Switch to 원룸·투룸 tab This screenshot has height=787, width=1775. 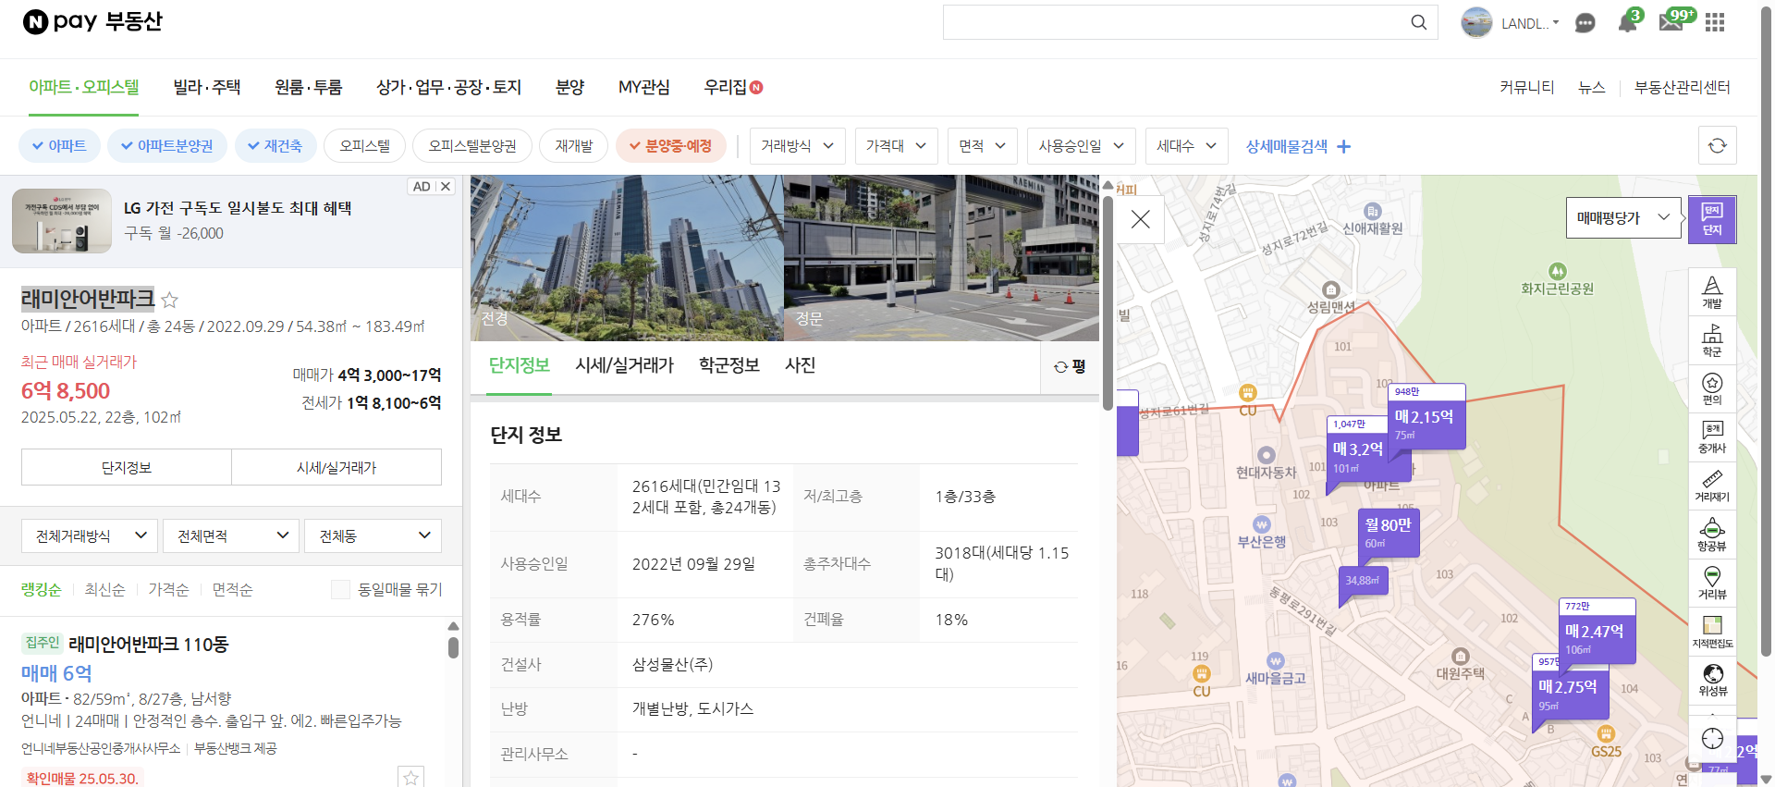coord(309,87)
